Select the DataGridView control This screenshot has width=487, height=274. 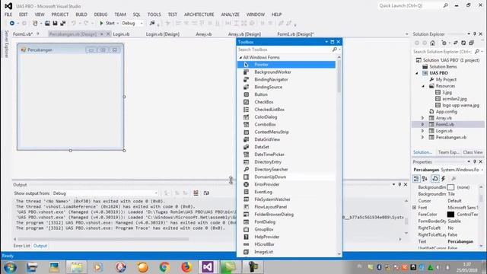[286, 139]
